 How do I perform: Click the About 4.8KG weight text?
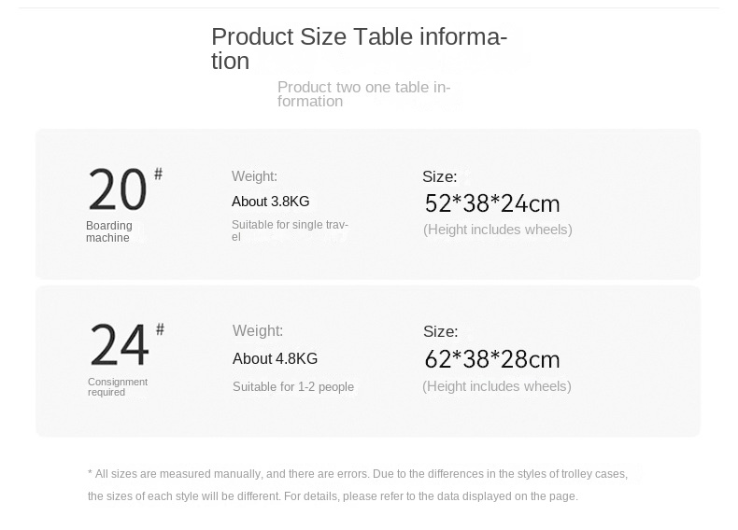275,359
